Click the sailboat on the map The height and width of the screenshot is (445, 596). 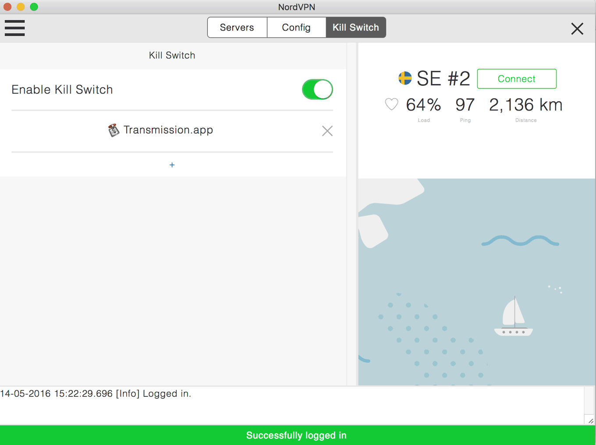pos(514,316)
